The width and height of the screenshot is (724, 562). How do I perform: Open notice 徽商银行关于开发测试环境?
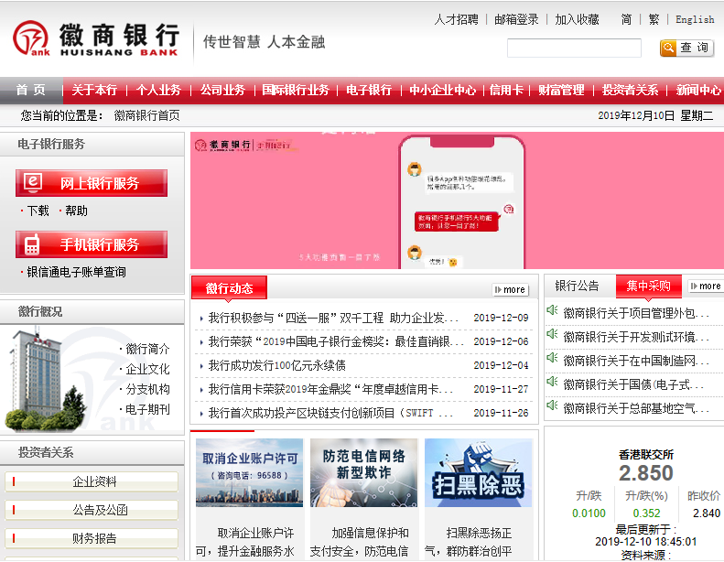pos(636,337)
